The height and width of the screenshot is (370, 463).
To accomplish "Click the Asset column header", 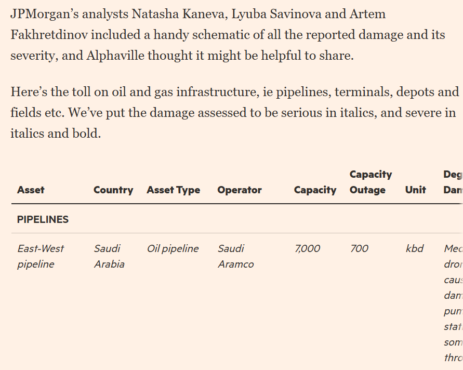I will pos(31,190).
